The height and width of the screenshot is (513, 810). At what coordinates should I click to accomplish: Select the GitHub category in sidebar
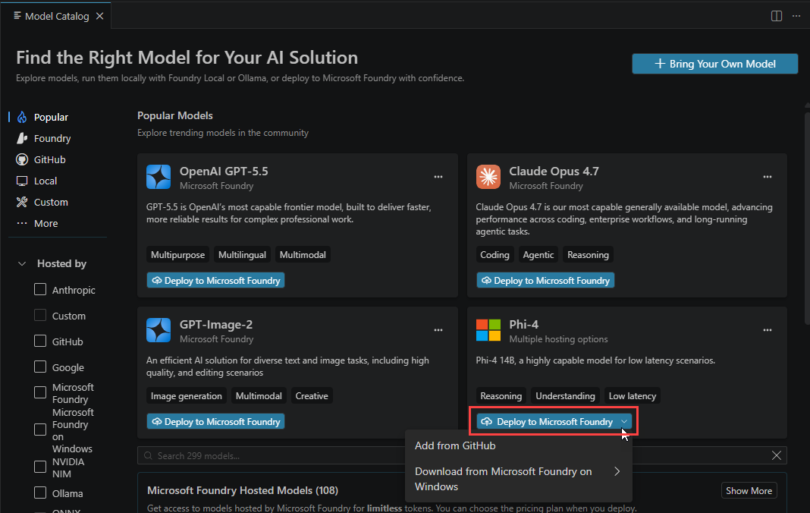(x=41, y=160)
